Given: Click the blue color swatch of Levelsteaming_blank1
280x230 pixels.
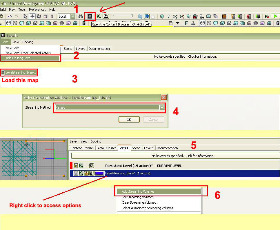Looking at the screenshot, I should point(99,173).
